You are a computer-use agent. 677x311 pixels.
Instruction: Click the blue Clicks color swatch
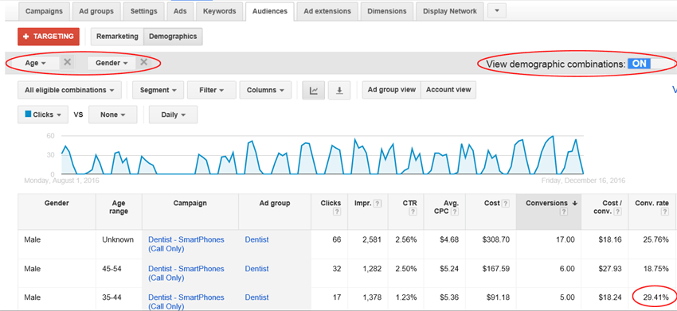[x=28, y=115]
